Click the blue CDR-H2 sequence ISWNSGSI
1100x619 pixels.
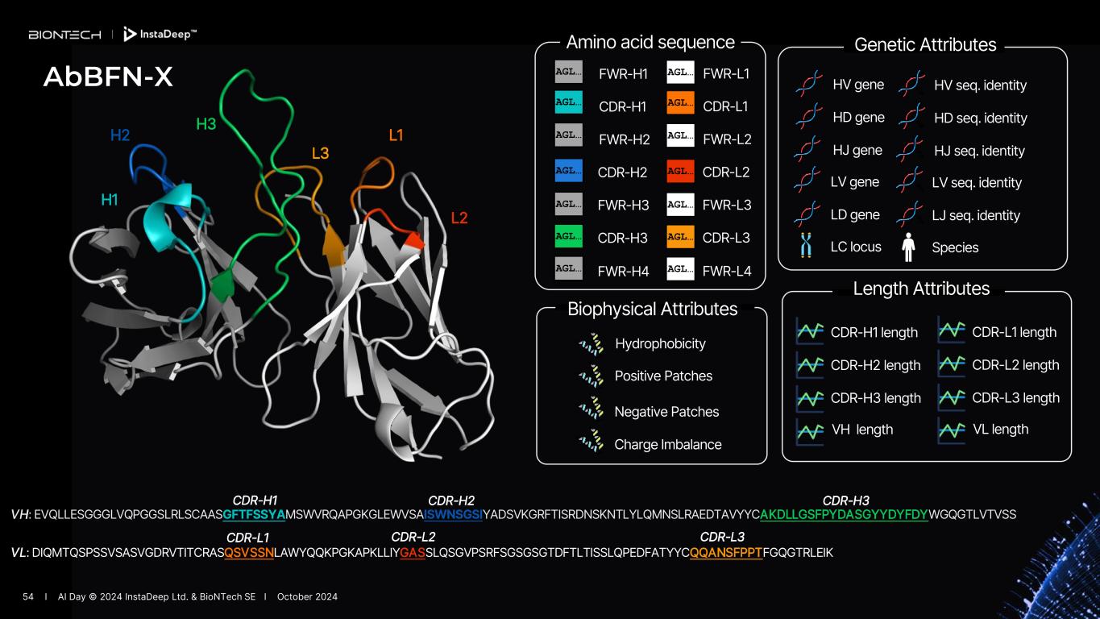pyautogui.click(x=453, y=514)
